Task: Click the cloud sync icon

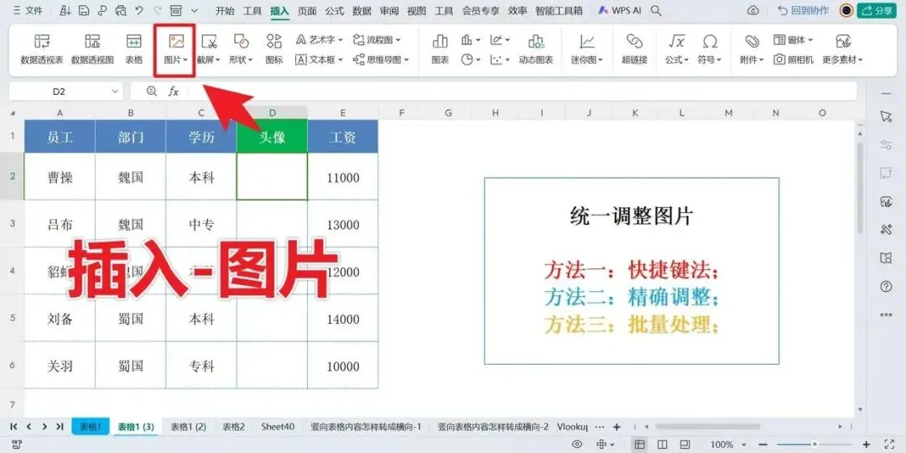Action: [x=752, y=10]
